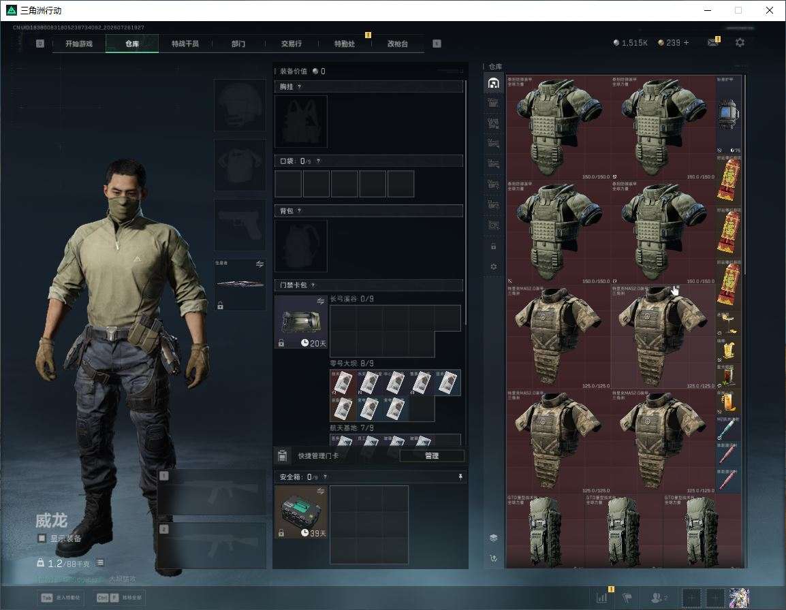Select the blue syringe item in warehouse
Screen dimensions: 786x610
(x=728, y=429)
